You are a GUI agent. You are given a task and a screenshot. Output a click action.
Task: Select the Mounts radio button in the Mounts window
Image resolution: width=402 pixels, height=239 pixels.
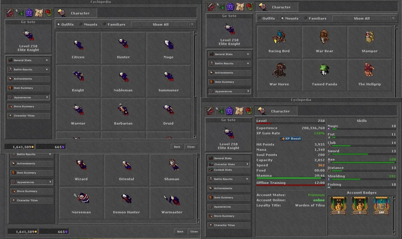pyautogui.click(x=282, y=18)
